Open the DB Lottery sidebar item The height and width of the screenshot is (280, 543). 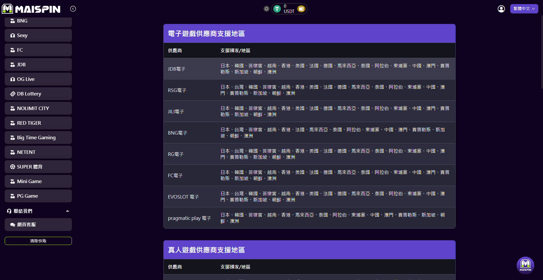click(38, 94)
